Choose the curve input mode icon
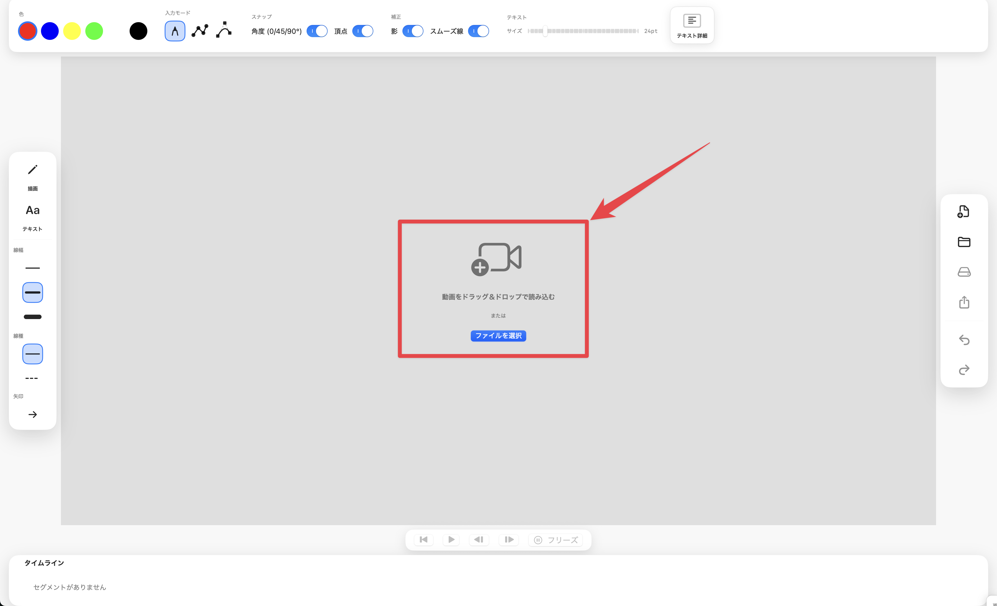The width and height of the screenshot is (997, 606). tap(224, 30)
